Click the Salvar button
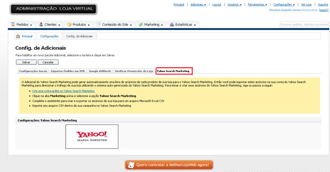330x172 pixels. (x=26, y=62)
